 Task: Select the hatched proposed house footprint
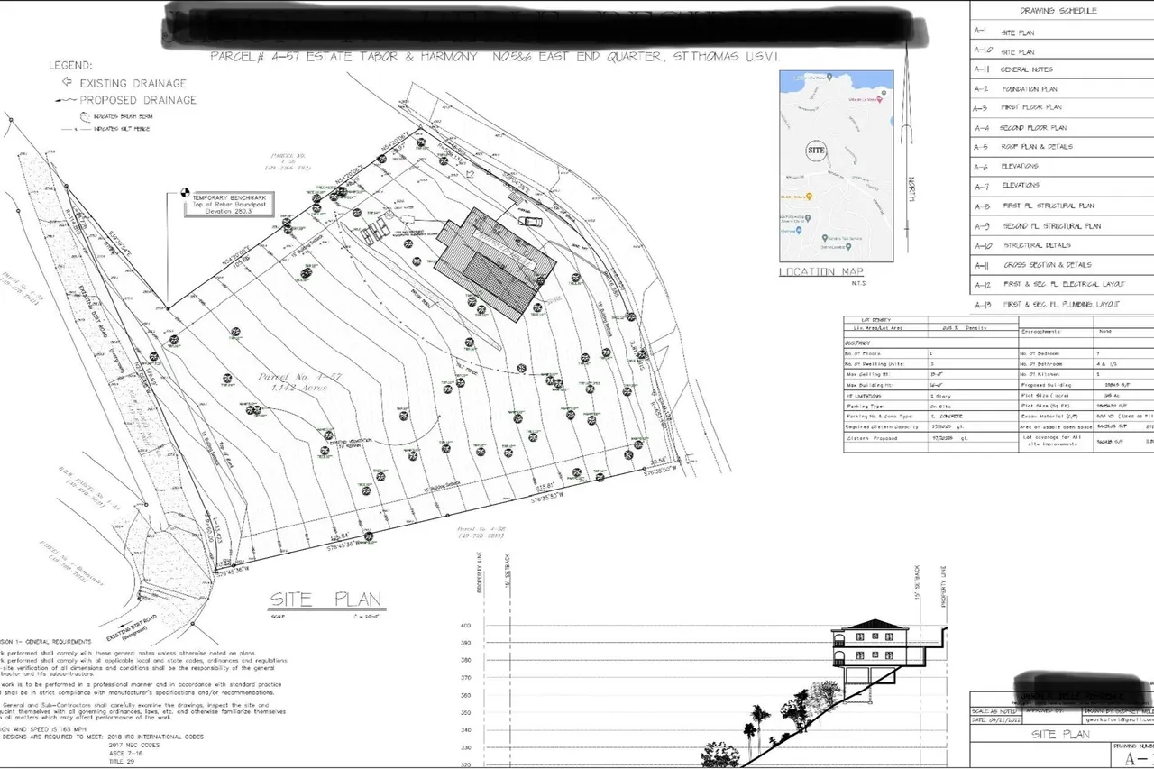494,263
